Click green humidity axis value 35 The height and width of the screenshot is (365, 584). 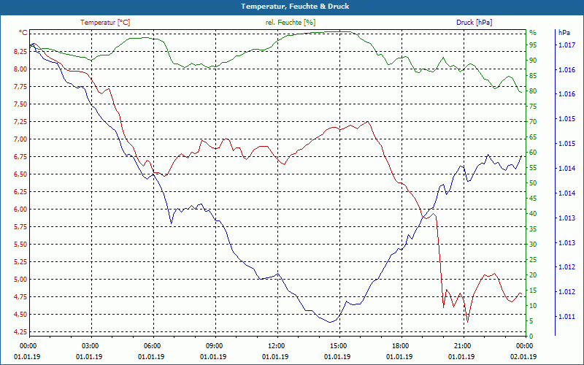tap(533, 229)
